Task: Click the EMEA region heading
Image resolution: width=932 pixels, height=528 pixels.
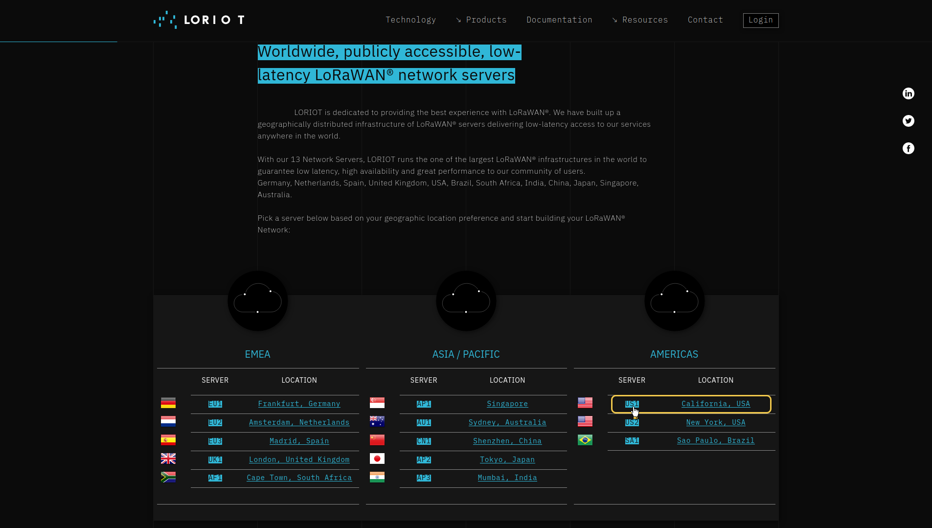Action: [258, 354]
